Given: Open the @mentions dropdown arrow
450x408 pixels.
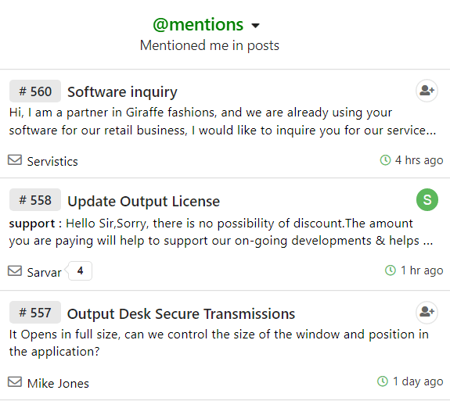Looking at the screenshot, I should click(255, 26).
